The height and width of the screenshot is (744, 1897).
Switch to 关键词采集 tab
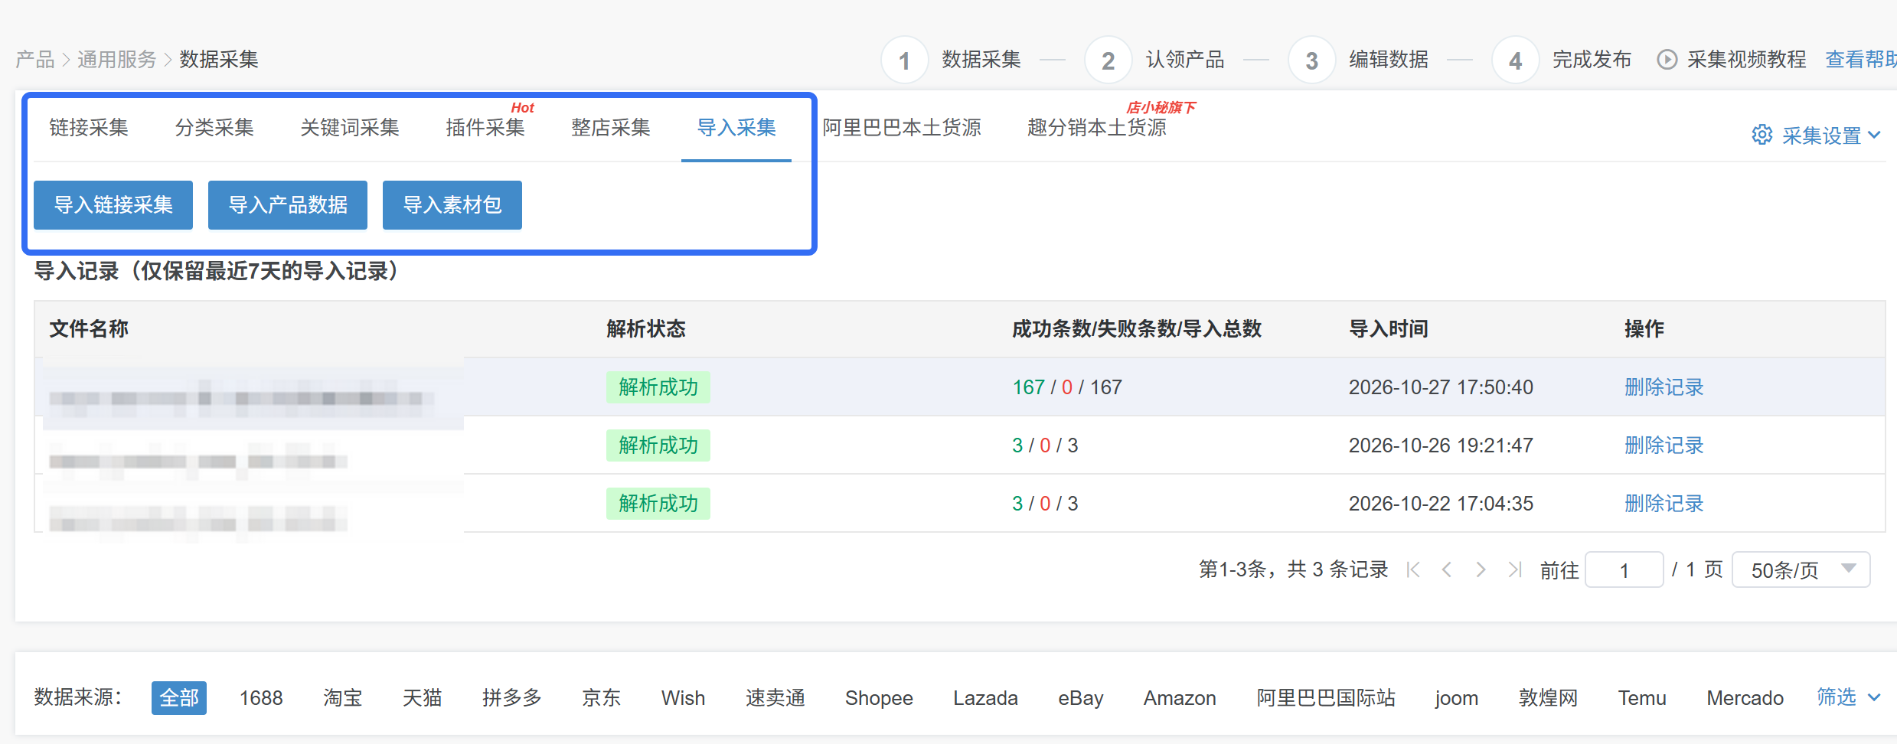coord(350,128)
